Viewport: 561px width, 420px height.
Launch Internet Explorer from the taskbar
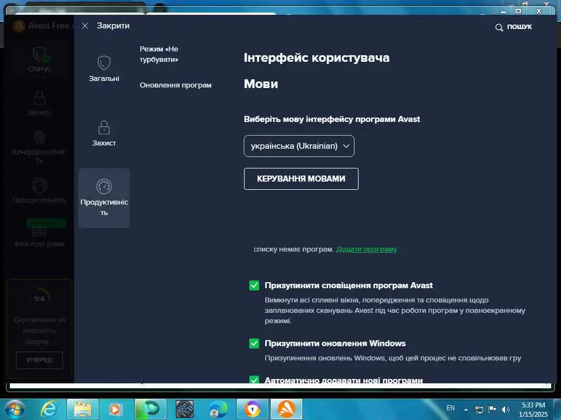point(49,410)
